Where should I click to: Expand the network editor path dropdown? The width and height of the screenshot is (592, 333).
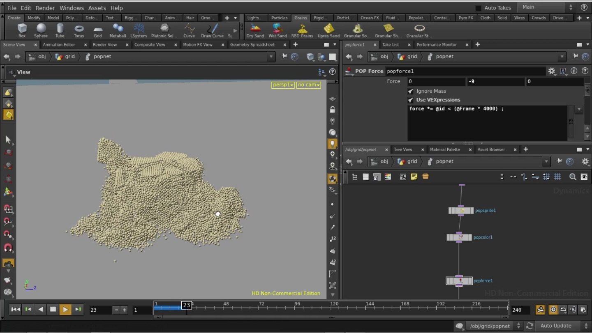pos(546,161)
